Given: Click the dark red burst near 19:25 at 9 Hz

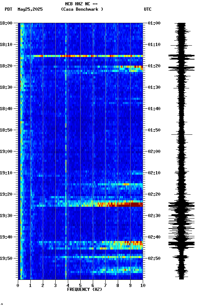Looking at the screenshot, I should coord(130,205).
